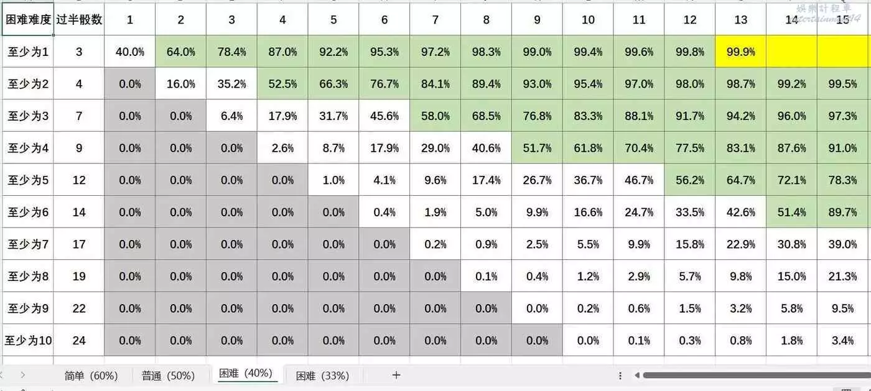The image size is (871, 391).
Task: Select the 困难 (33%) sheet tab
Action: tap(322, 375)
